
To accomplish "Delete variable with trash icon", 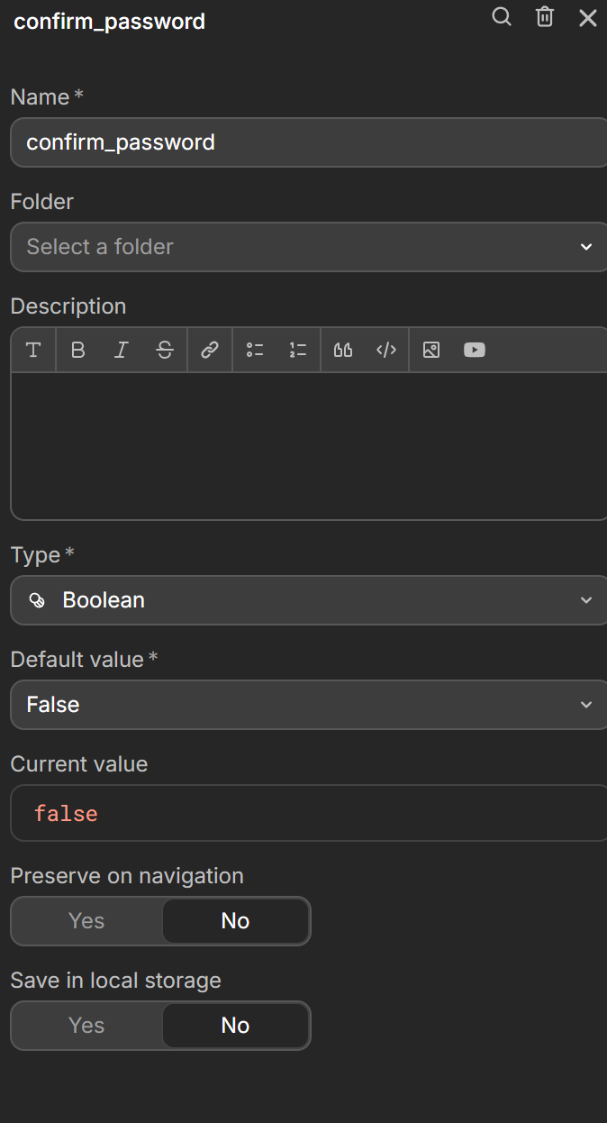I will [545, 17].
